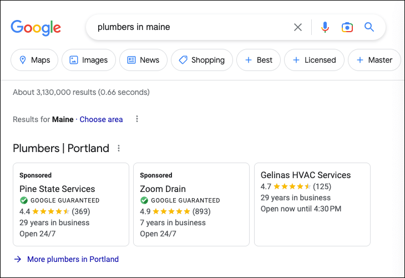
Task: Add the Best filter chip
Action: (x=259, y=60)
